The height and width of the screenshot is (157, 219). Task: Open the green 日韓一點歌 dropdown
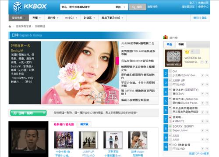coord(28,113)
